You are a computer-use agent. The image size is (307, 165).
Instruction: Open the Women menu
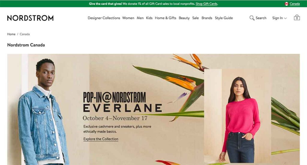point(128,18)
